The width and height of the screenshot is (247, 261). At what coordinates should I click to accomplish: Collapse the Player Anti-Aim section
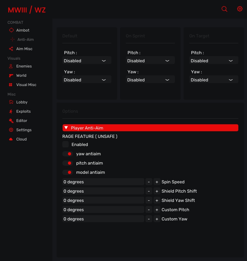coord(150,128)
